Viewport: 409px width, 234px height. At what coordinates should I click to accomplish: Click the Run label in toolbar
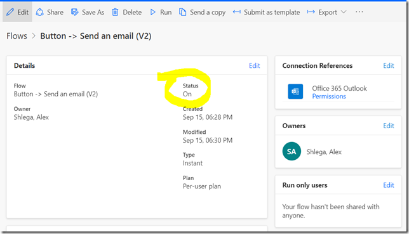pos(166,12)
